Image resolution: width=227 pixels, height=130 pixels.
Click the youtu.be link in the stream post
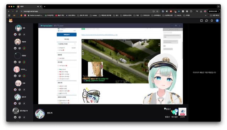(99, 35)
